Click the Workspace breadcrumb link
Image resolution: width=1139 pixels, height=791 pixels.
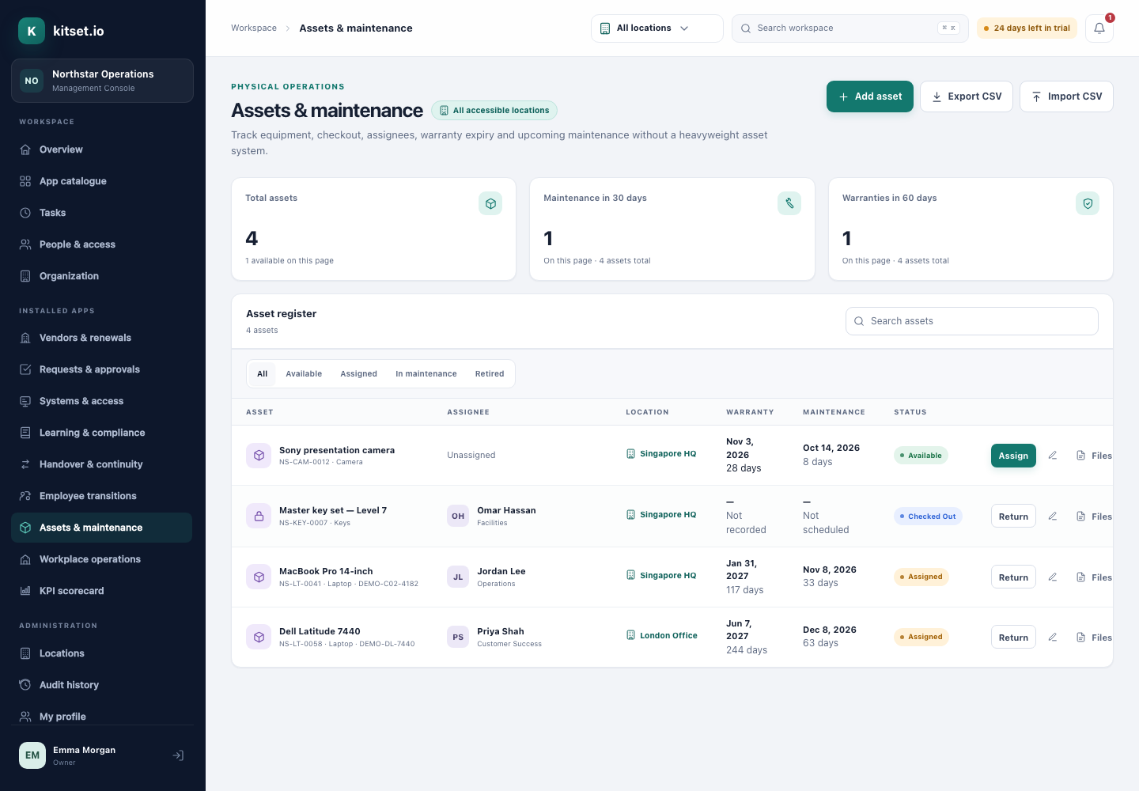pos(254,28)
